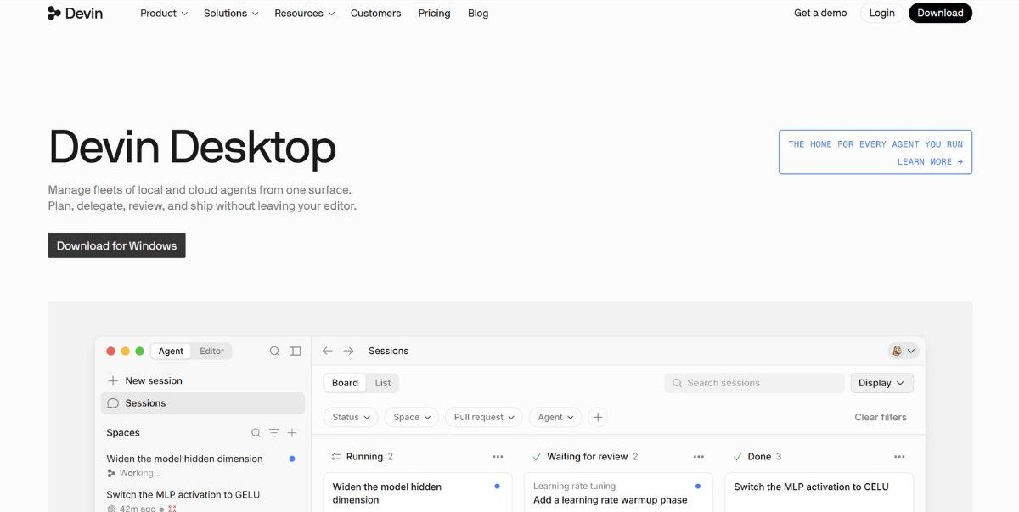Click the back arrow next to Sessions title
This screenshot has height=512, width=1019.
(328, 351)
